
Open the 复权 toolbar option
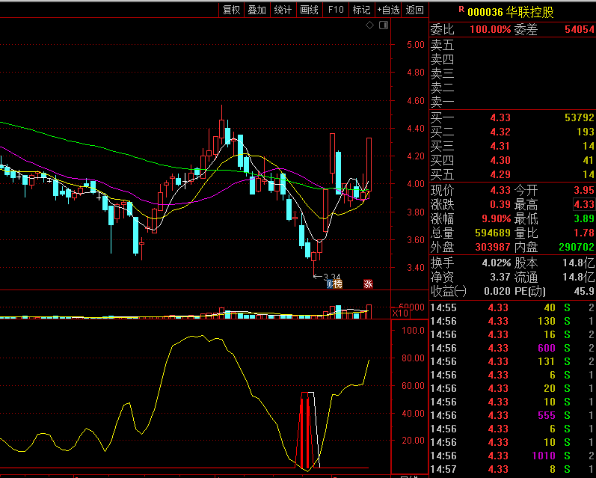[232, 10]
